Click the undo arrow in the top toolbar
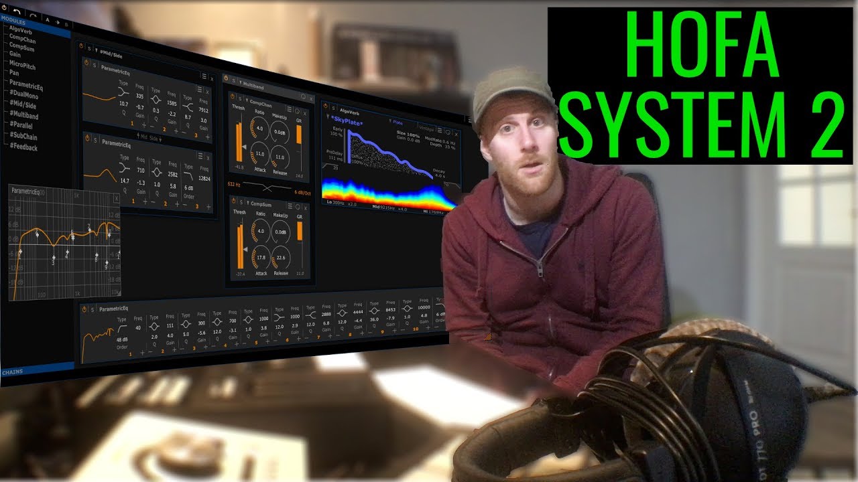The width and height of the screenshot is (858, 482). tap(17, 11)
